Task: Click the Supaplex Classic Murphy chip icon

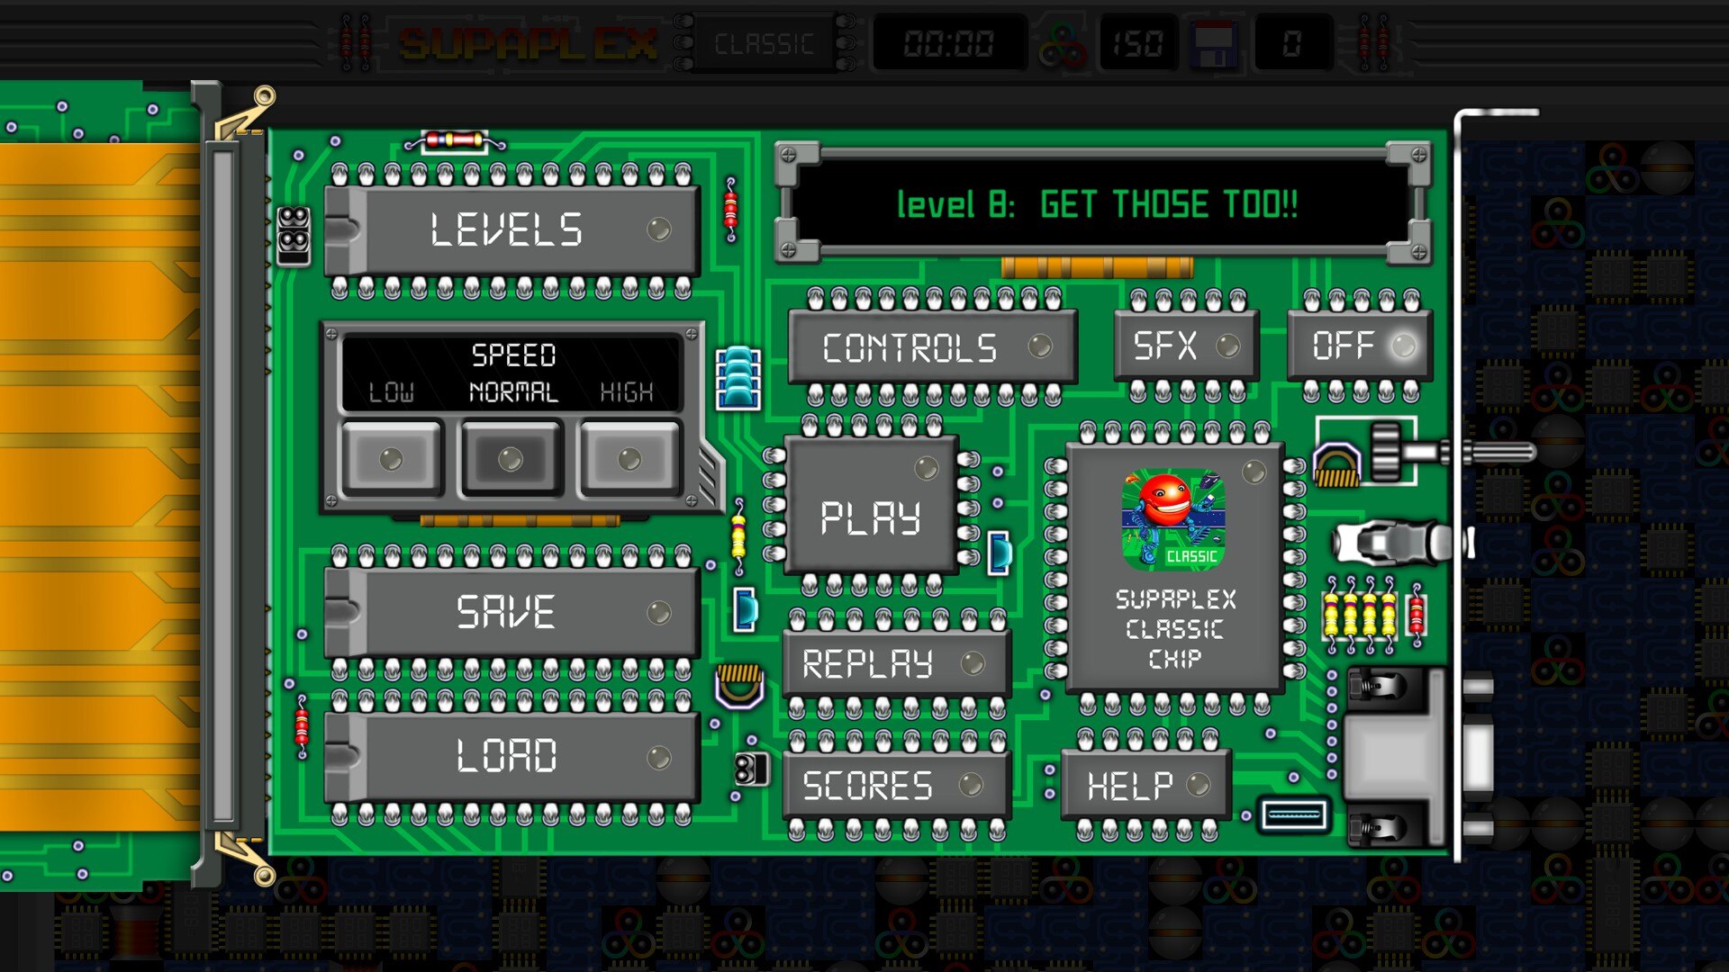Action: 1173,522
